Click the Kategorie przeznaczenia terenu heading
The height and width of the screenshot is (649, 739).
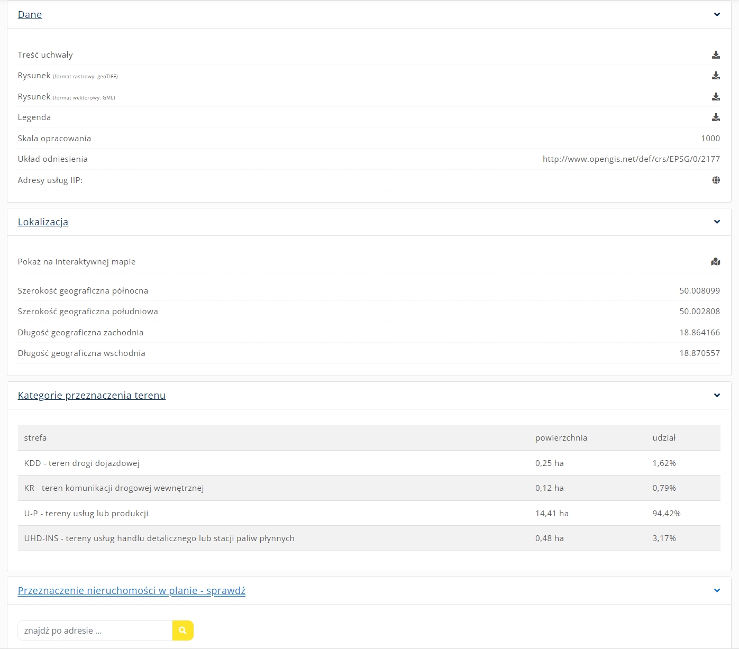coord(92,396)
